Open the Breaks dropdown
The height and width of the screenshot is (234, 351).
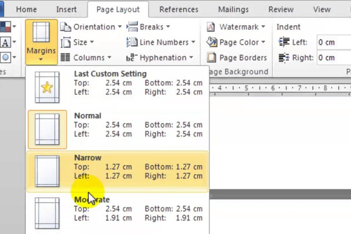coord(148,27)
